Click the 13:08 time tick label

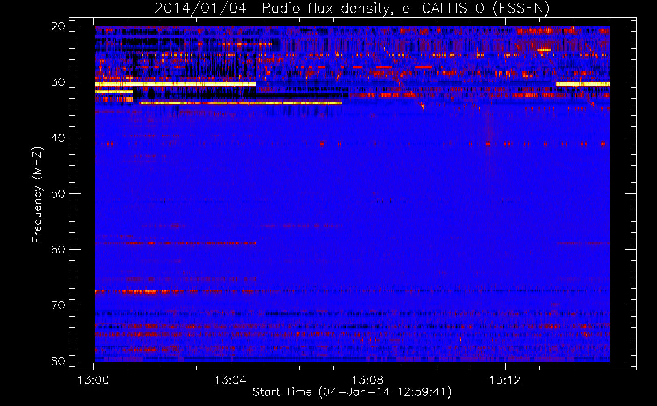(368, 380)
